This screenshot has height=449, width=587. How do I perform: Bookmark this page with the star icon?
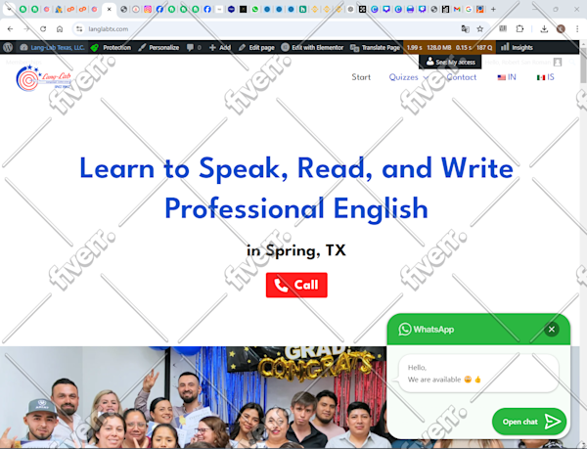pos(480,28)
